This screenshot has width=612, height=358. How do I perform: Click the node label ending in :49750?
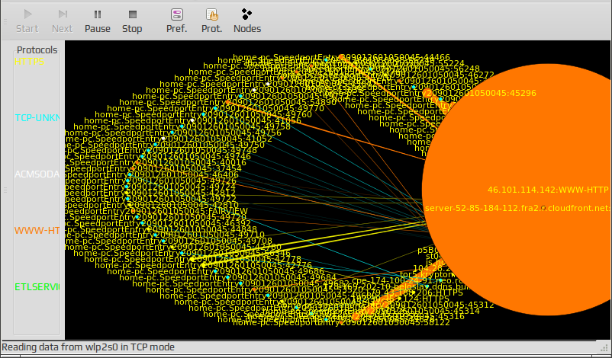tap(165, 145)
